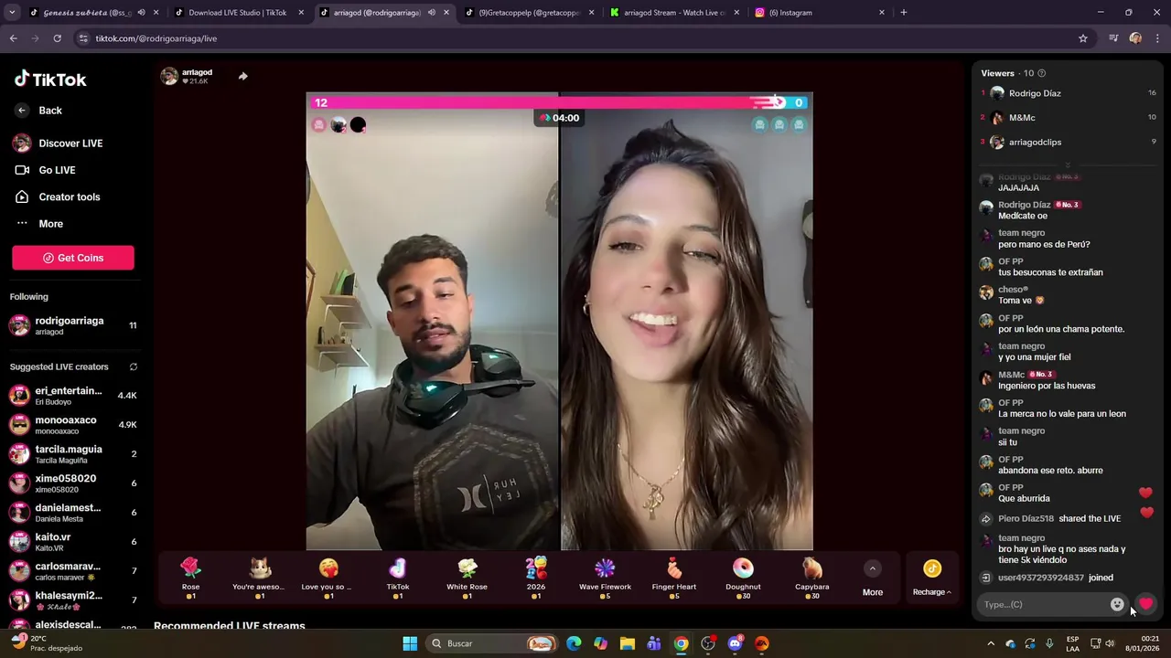Open the Windows Start menu
This screenshot has width=1171, height=658.
[x=410, y=643]
